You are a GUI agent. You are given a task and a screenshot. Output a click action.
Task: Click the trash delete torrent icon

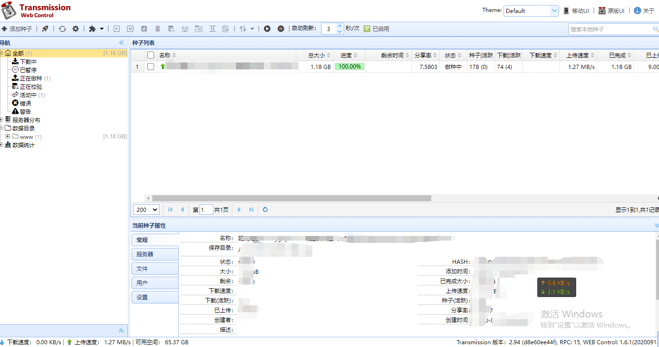[x=157, y=29]
